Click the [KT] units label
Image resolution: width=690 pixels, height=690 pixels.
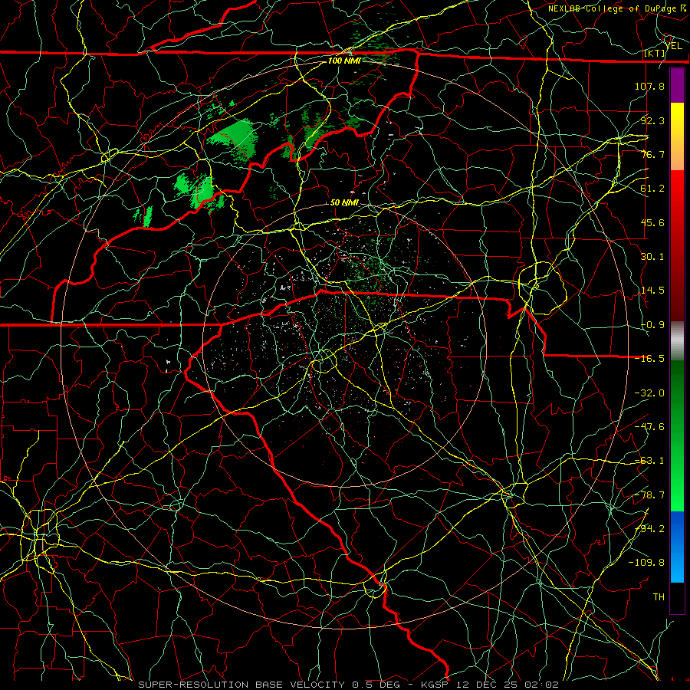pyautogui.click(x=655, y=53)
